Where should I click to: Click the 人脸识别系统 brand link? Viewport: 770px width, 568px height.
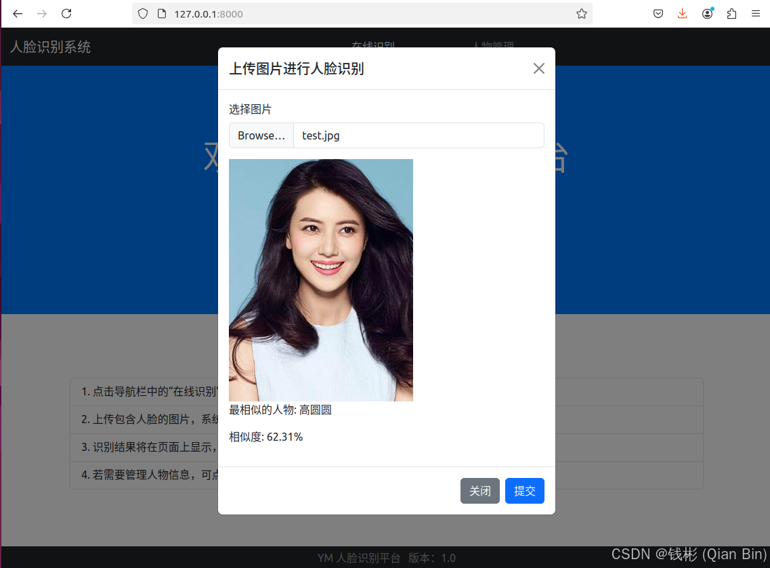point(51,47)
